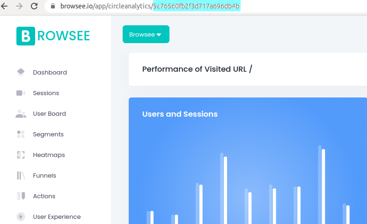Open the Sessions menu item
The width and height of the screenshot is (367, 224).
(x=46, y=93)
